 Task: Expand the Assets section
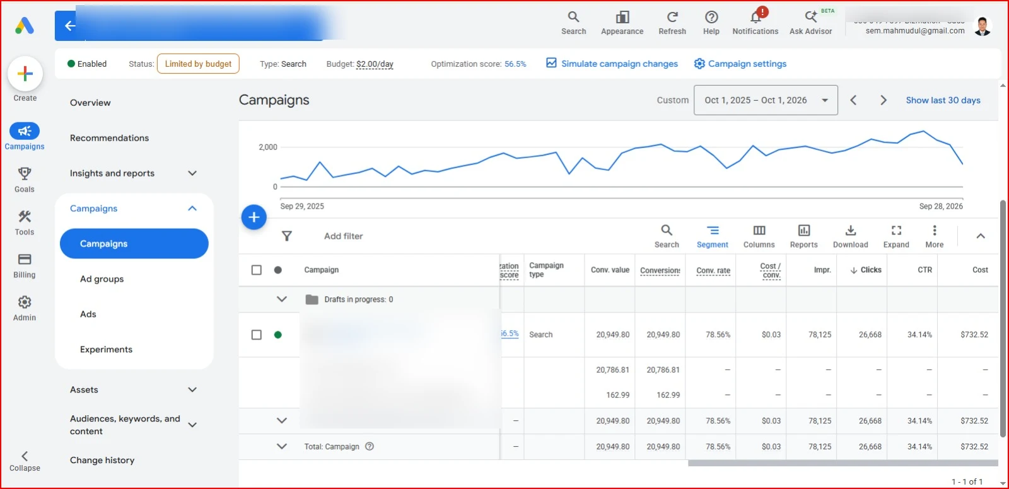tap(192, 390)
